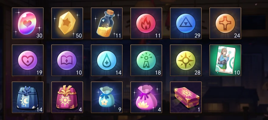The height and width of the screenshot is (120, 268).
Task: Click quantity 28 on yellow orb
Action: (197, 73)
